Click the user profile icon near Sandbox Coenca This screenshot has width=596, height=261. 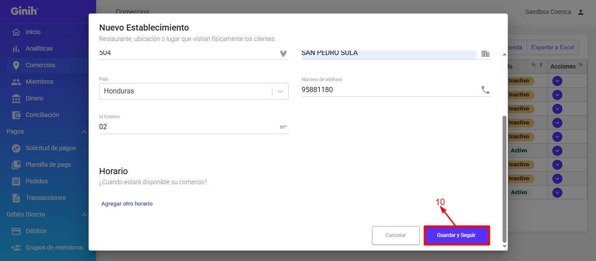click(580, 12)
